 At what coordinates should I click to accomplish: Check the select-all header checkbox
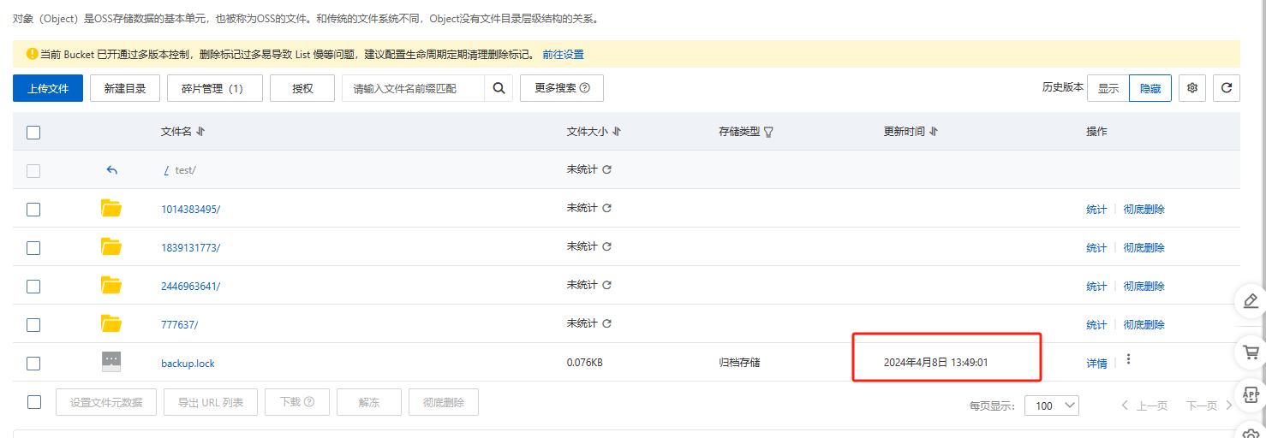point(33,133)
